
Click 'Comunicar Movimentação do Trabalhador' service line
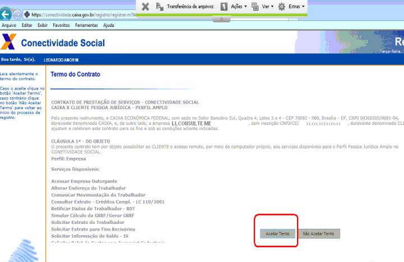pos(98,195)
